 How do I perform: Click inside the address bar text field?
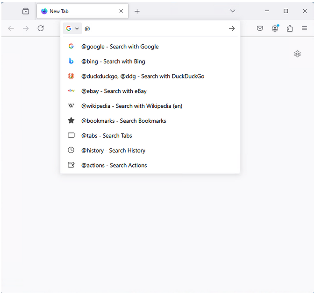[154, 28]
